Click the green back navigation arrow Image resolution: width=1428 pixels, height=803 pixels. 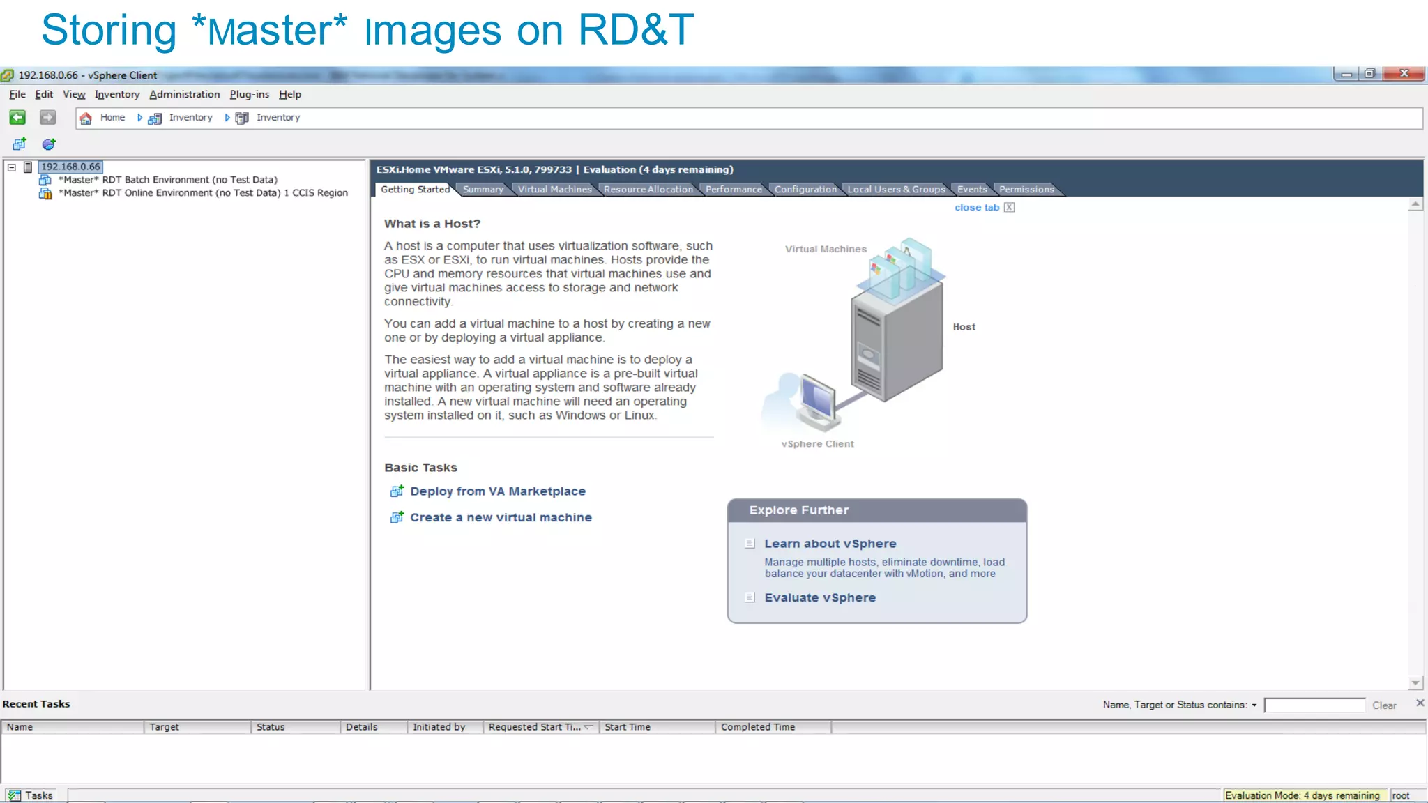tap(17, 118)
